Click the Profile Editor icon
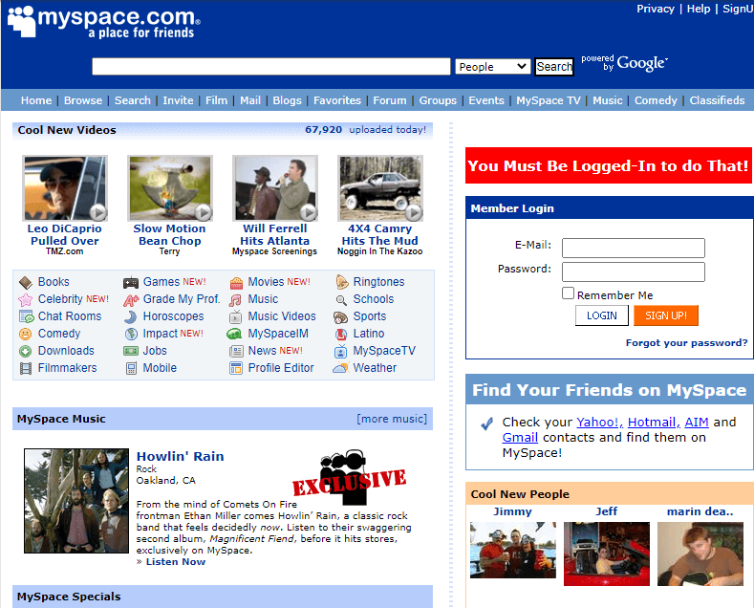Image resolution: width=754 pixels, height=608 pixels. pos(236,368)
